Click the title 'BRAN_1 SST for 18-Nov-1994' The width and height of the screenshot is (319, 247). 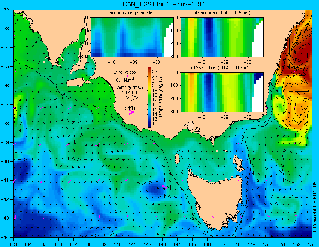162,4
